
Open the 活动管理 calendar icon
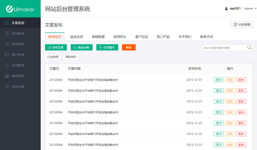7,33
